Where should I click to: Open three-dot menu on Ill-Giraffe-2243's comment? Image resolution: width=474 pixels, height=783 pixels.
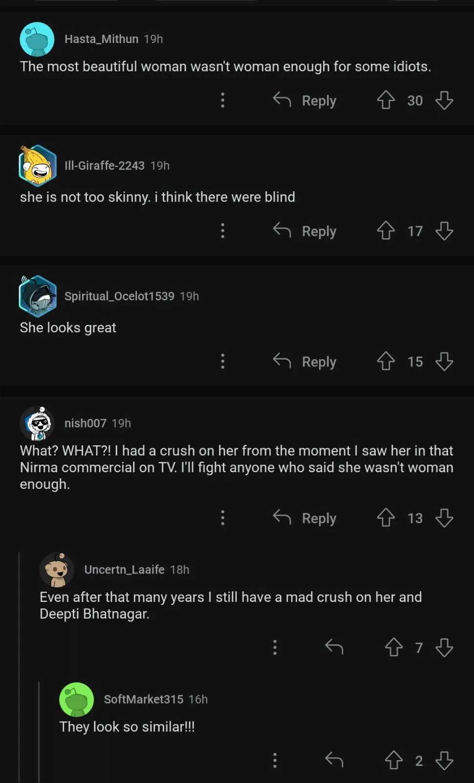tap(223, 230)
